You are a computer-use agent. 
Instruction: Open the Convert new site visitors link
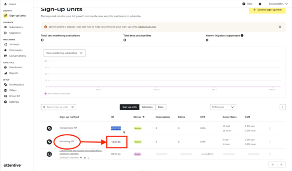coord(81,152)
